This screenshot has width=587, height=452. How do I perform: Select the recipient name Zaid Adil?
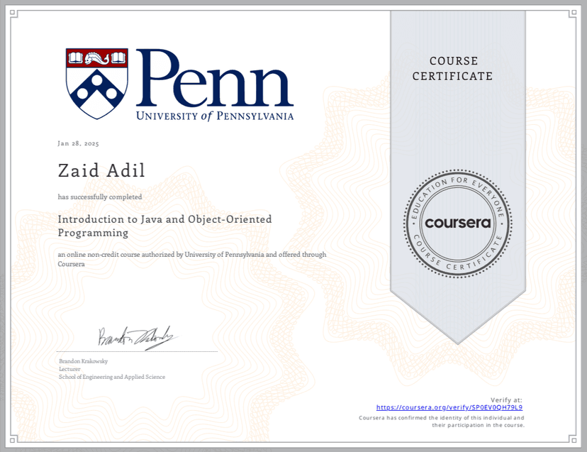click(x=101, y=170)
